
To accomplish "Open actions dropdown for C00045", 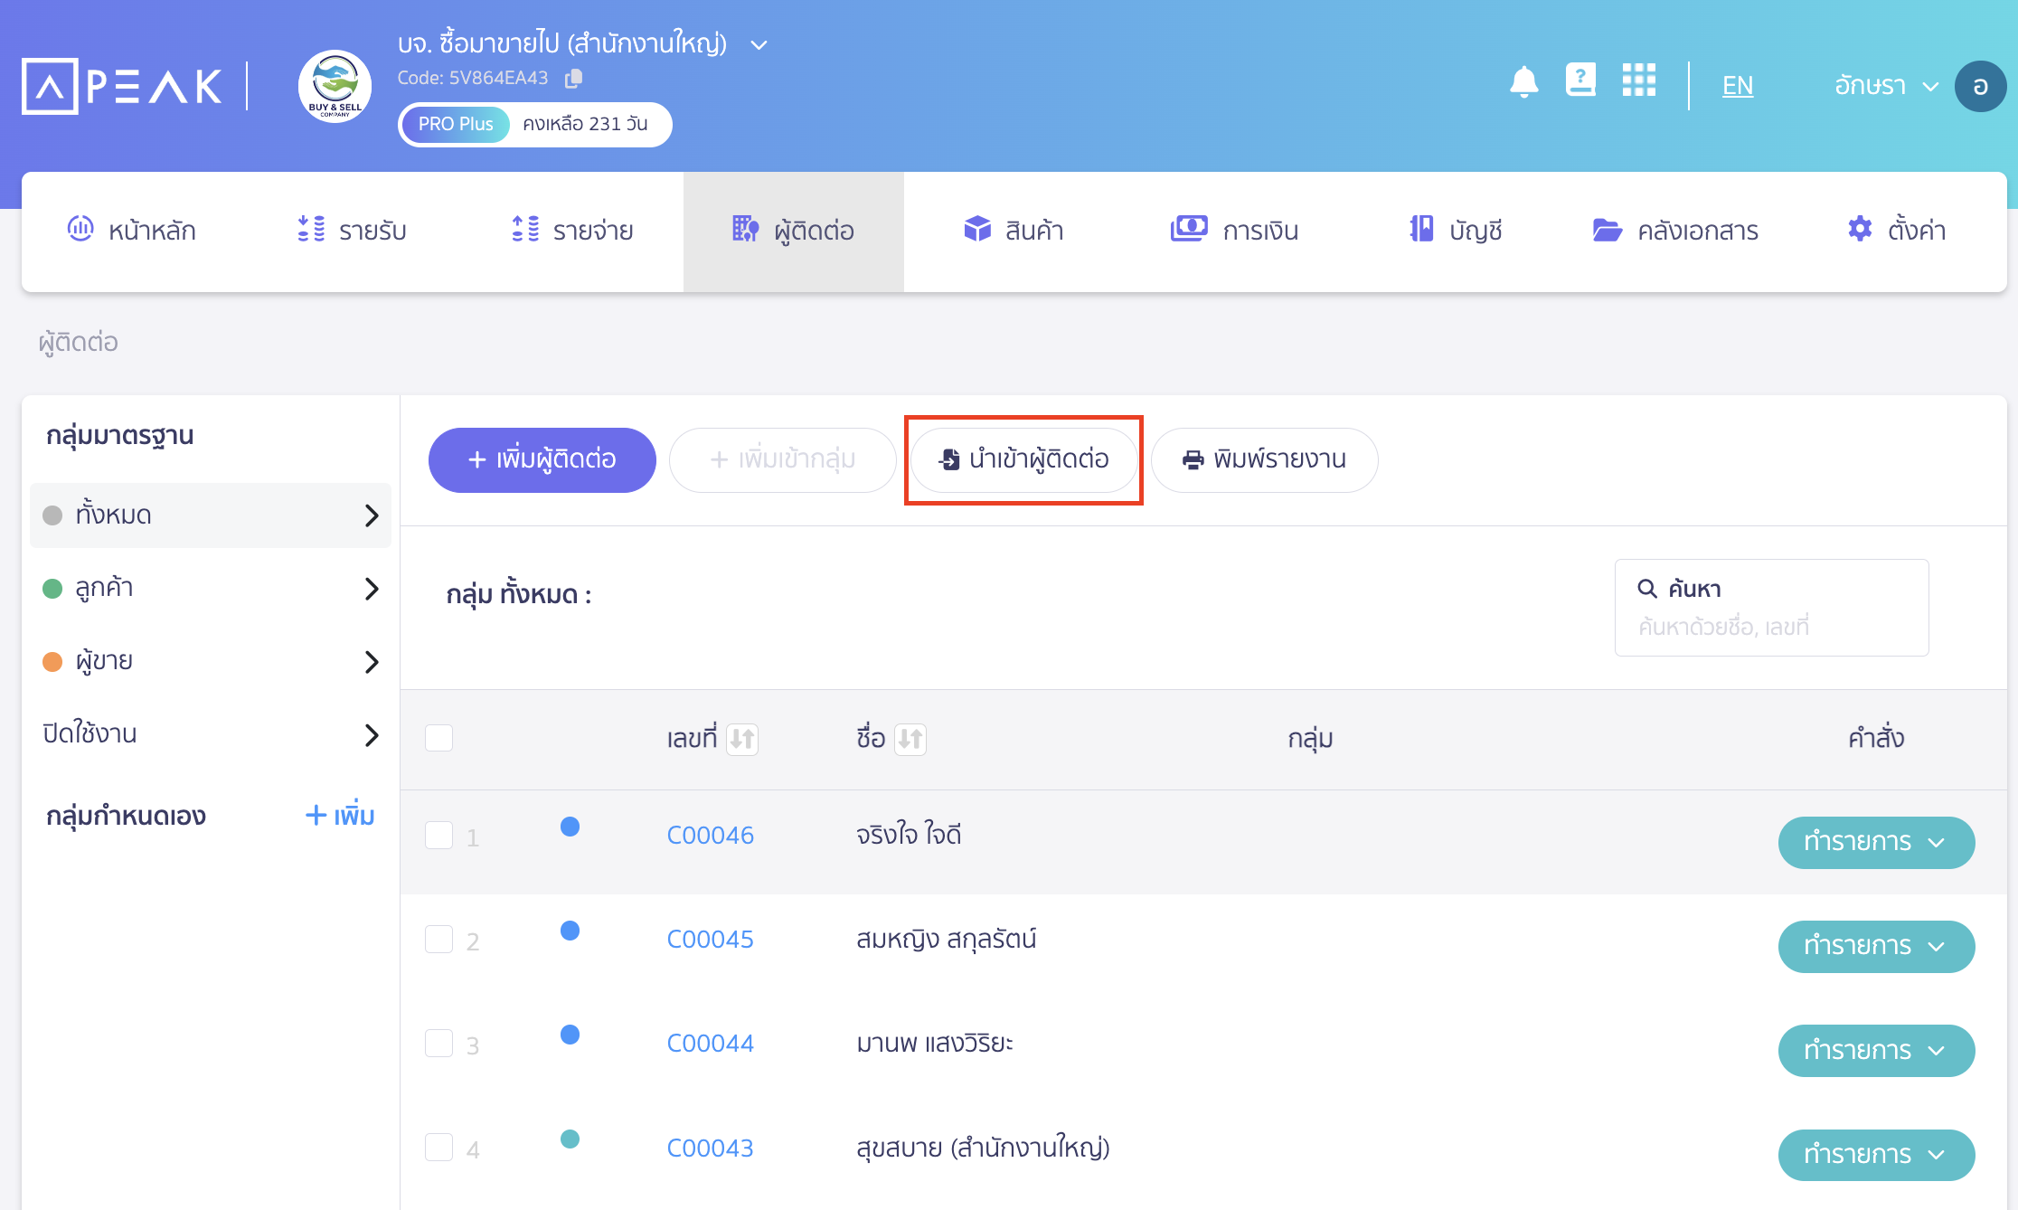I will tap(1875, 946).
